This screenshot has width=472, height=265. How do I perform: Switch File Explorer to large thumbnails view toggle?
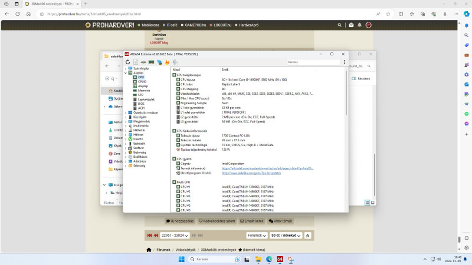click(373, 203)
